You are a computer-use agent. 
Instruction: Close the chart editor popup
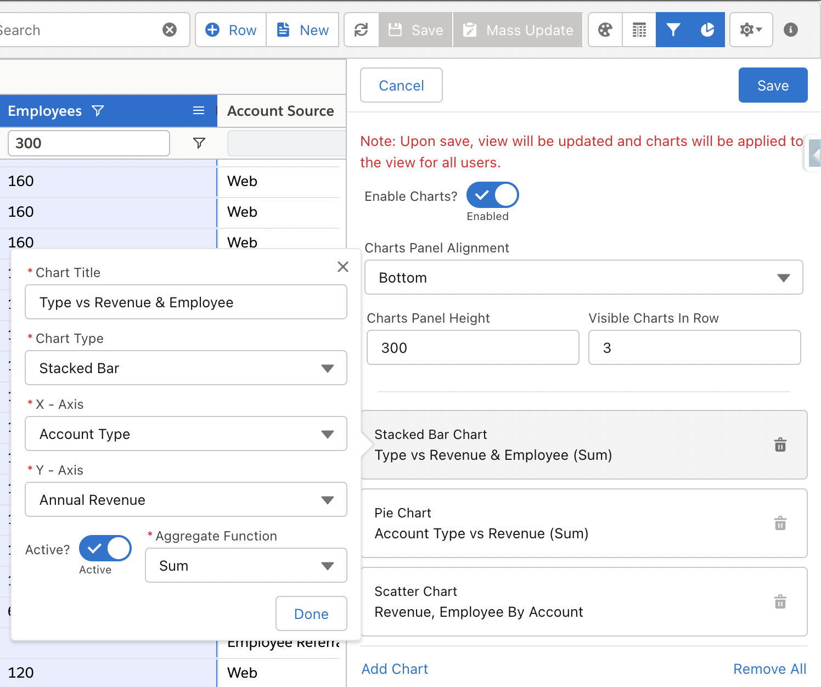pyautogui.click(x=343, y=267)
